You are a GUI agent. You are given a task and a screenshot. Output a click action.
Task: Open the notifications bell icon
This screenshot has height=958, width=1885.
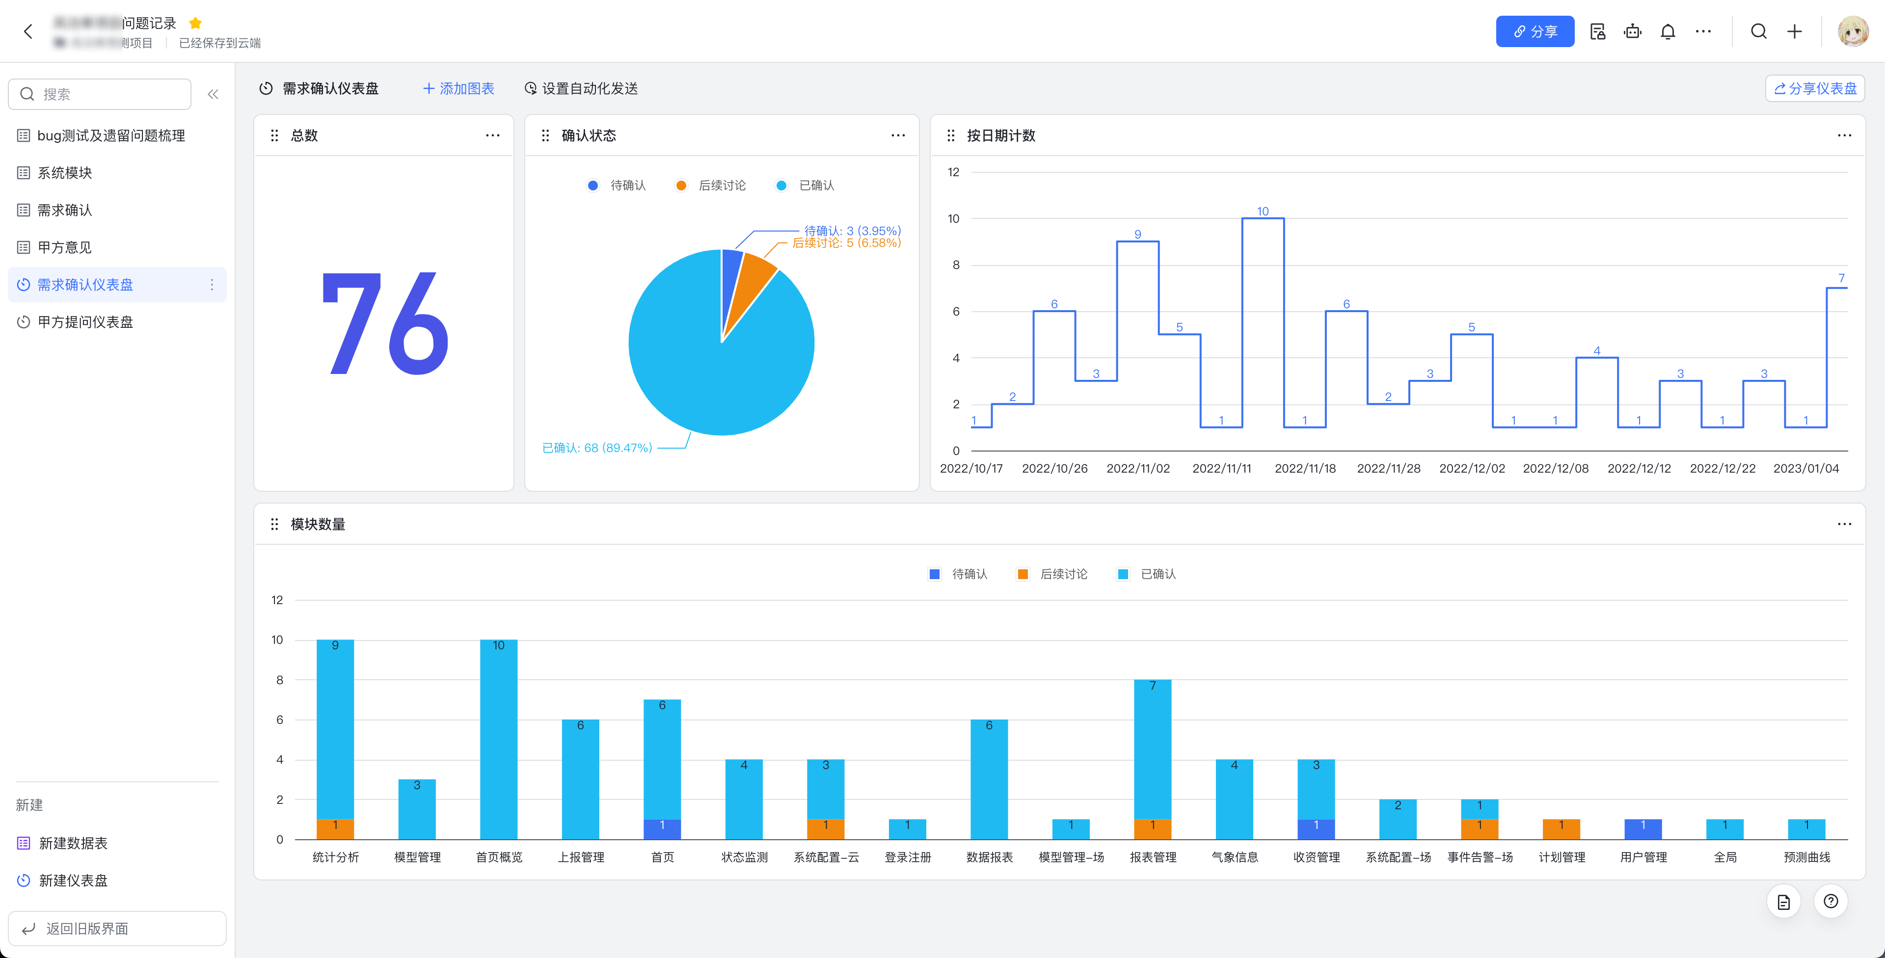point(1668,31)
